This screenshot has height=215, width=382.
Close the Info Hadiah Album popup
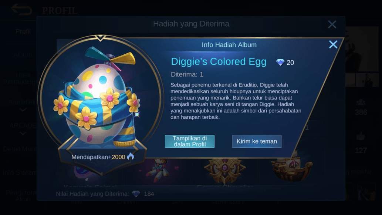pyautogui.click(x=333, y=45)
